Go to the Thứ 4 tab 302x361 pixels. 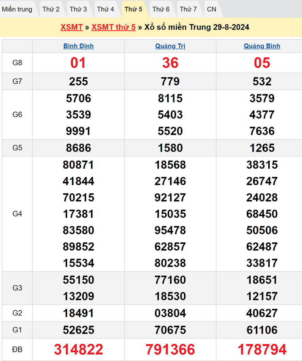click(105, 9)
